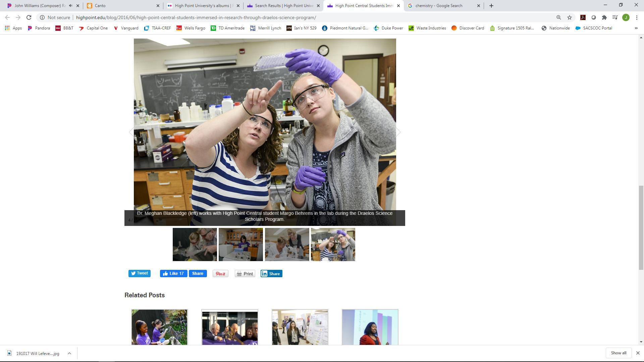Open the Adobe Acrobat extension icon

click(583, 17)
